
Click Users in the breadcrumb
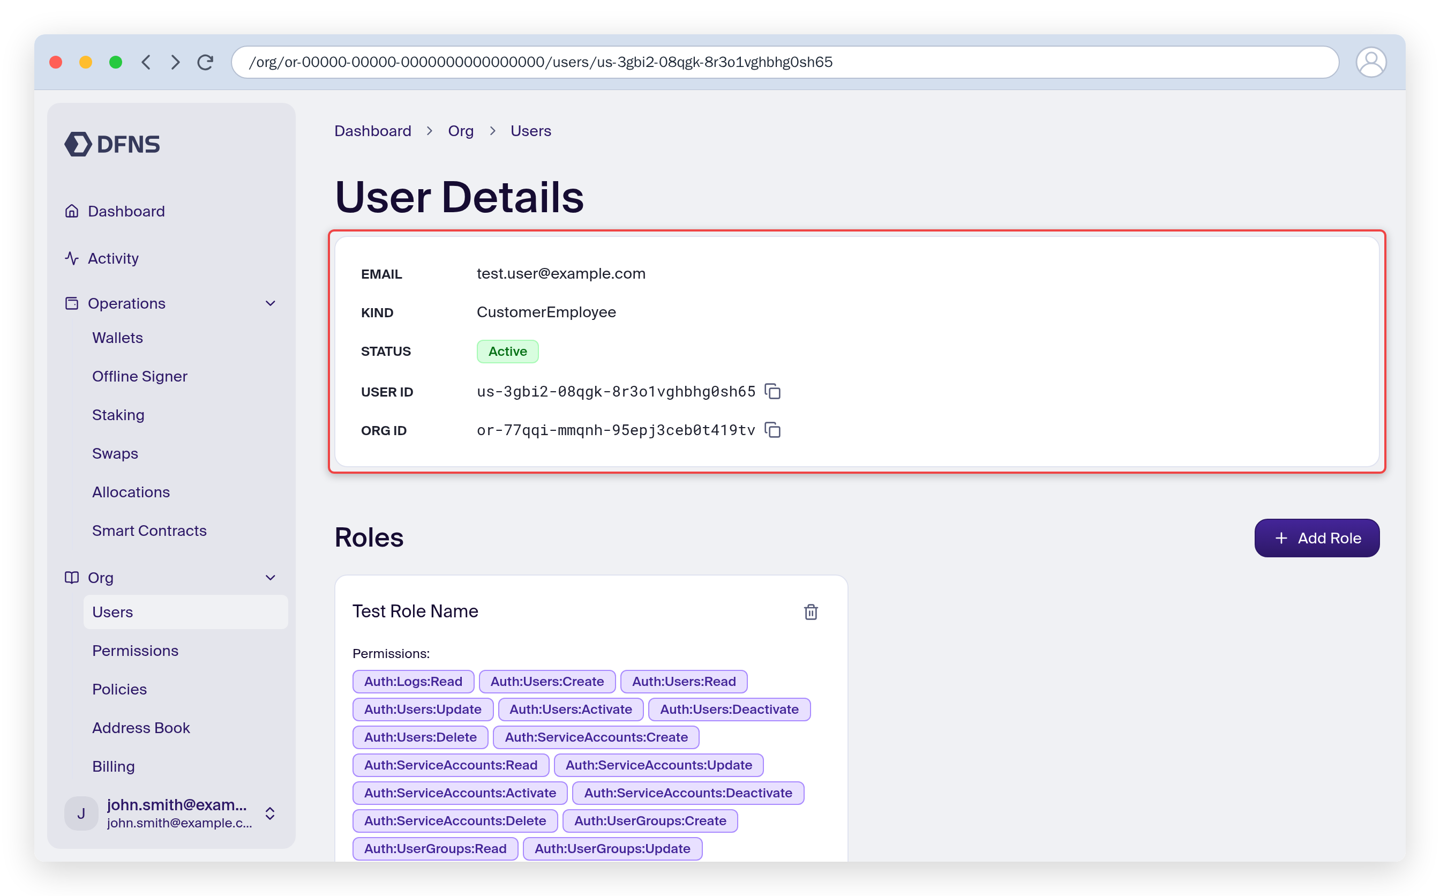pos(530,131)
